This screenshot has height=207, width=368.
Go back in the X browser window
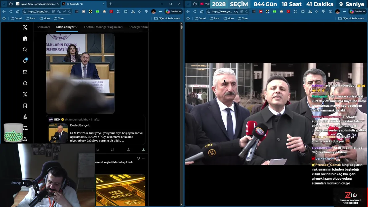click(4, 11)
